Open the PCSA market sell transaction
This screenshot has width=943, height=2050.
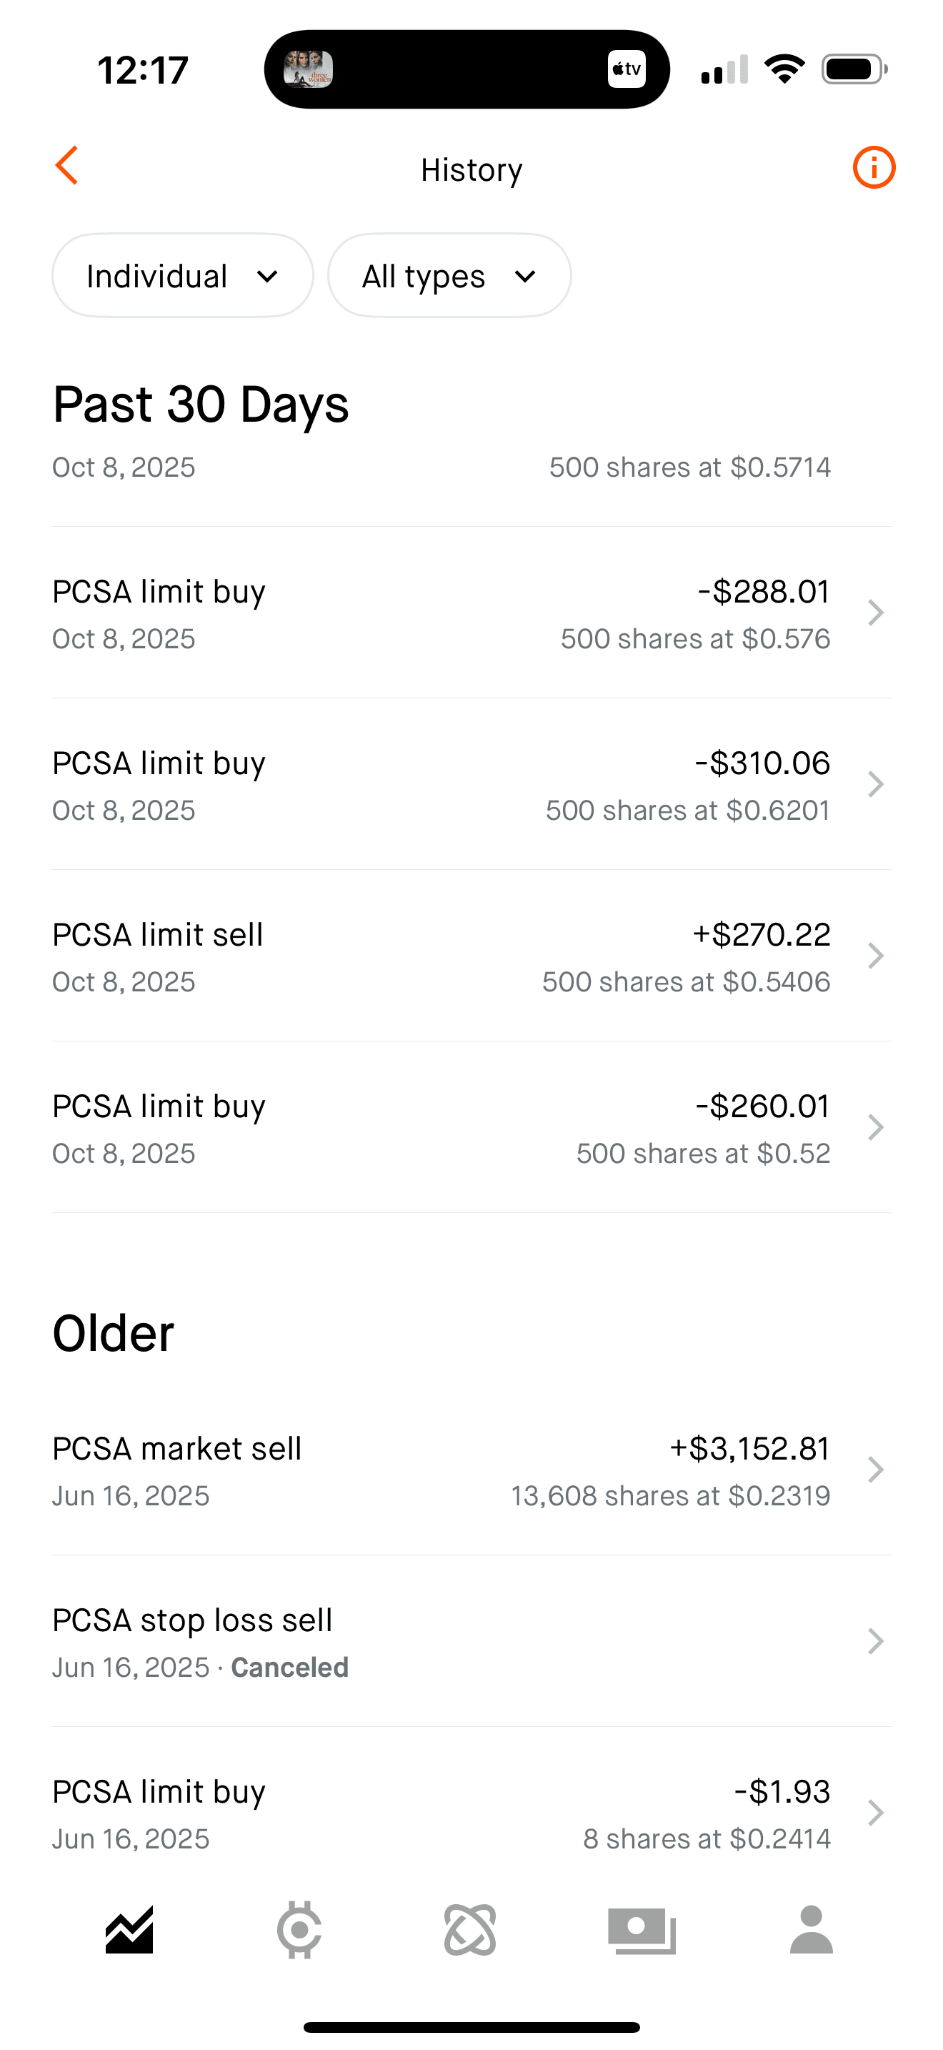pyautogui.click(x=471, y=1470)
